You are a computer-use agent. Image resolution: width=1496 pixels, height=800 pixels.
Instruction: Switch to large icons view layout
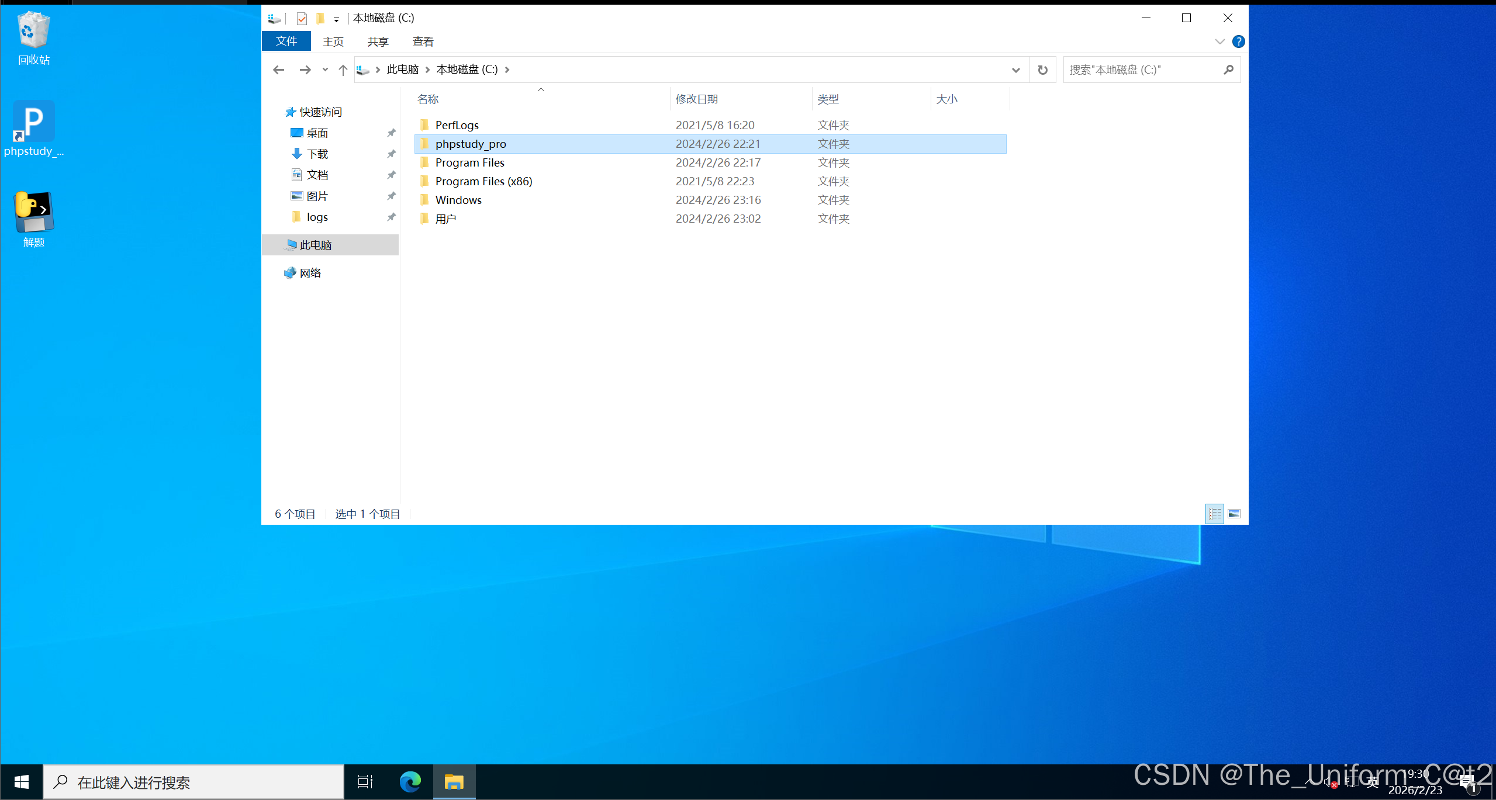pyautogui.click(x=1234, y=514)
